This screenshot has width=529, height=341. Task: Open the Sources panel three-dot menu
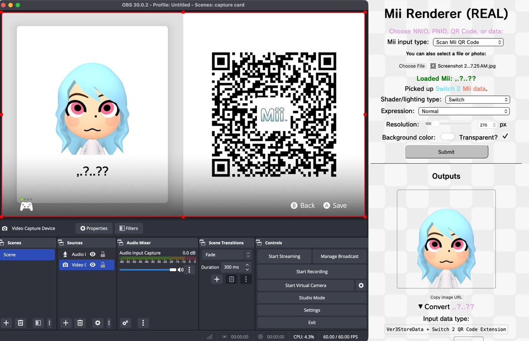[x=109, y=323]
